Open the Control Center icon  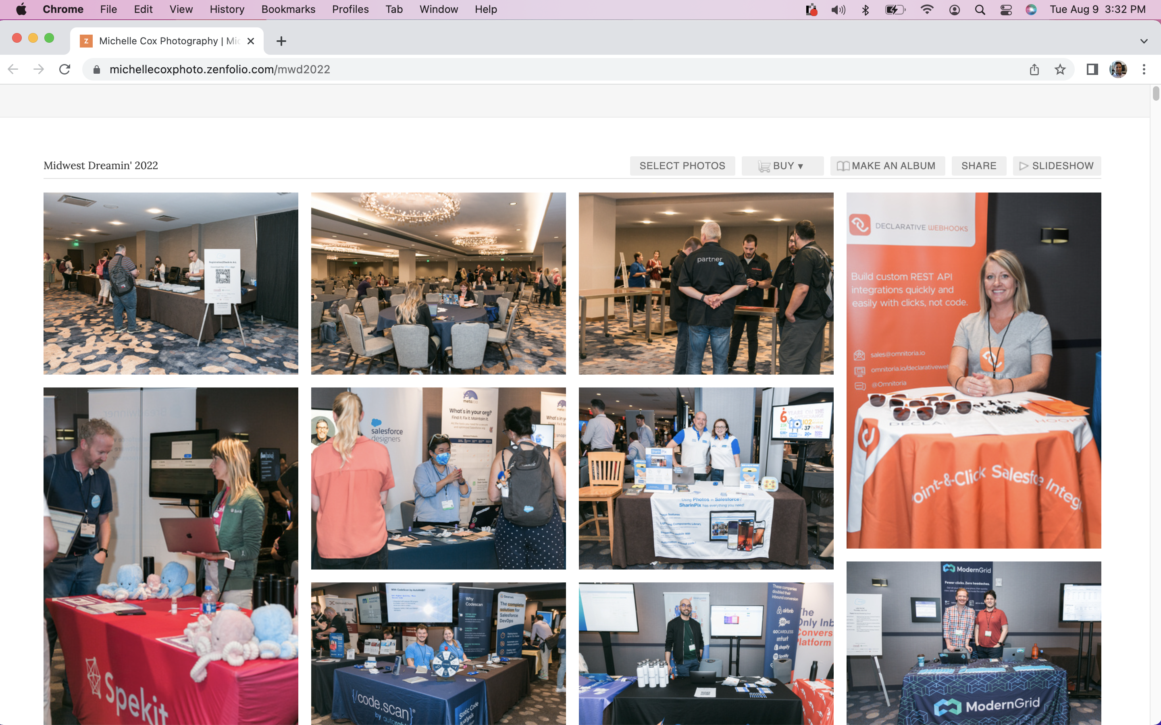tap(1006, 10)
